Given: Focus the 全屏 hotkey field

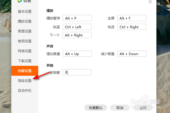Looking at the screenshot, I should [132, 18].
